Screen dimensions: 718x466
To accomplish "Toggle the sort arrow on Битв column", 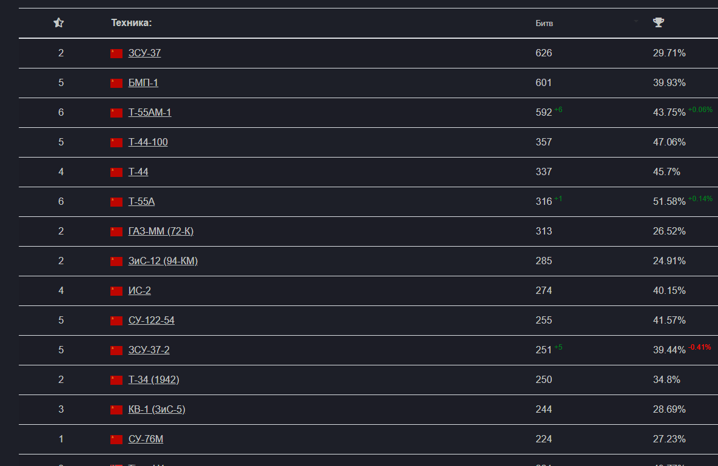I will tap(636, 21).
